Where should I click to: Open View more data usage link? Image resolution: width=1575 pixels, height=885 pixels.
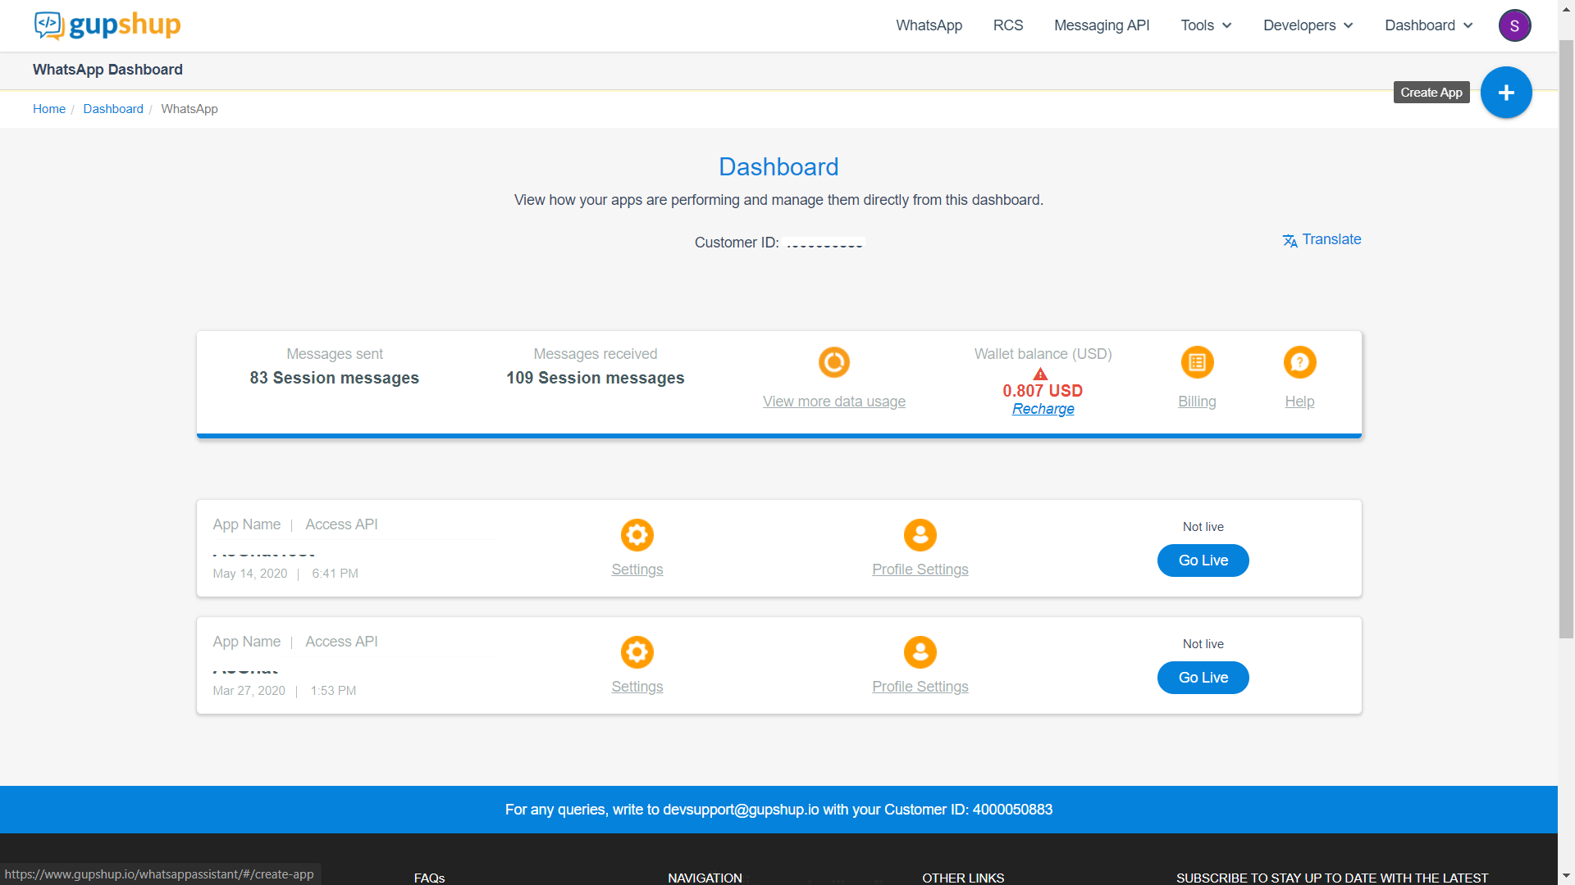[x=834, y=402]
